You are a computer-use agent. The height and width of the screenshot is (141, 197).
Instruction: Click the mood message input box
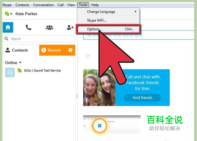pyautogui.click(x=139, y=35)
